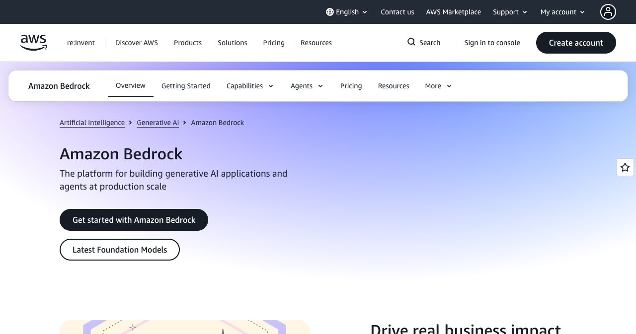Viewport: 636px width, 334px height.
Task: Follow Generative AI breadcrumb
Action: click(158, 123)
